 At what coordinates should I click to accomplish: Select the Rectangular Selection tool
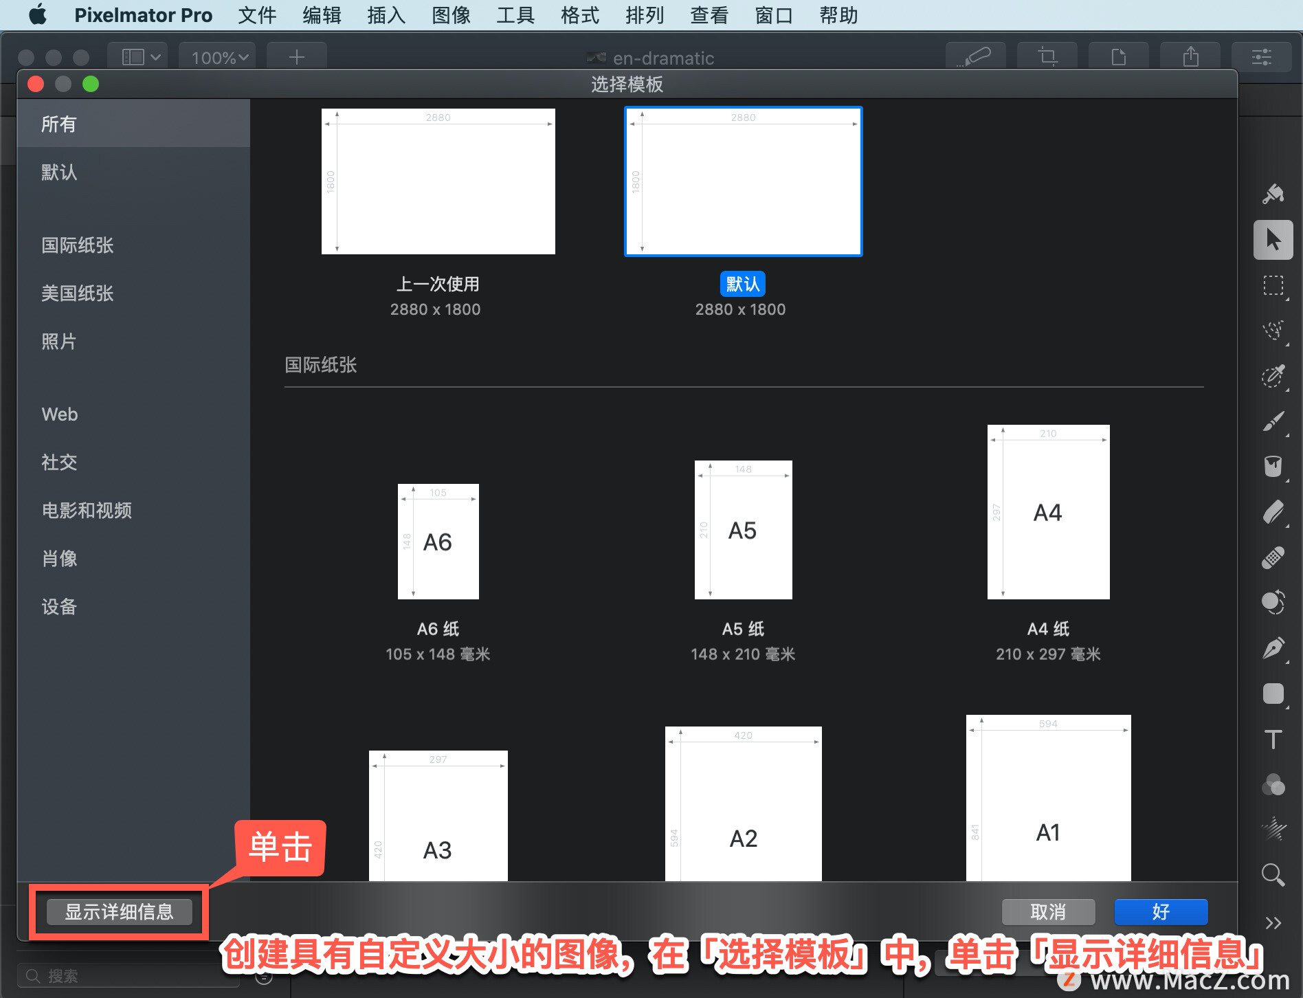click(x=1273, y=285)
